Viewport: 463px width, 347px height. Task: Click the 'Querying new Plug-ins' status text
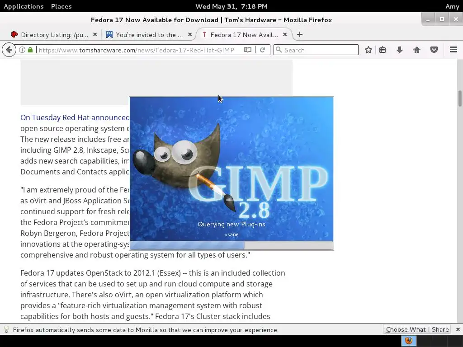[x=231, y=224]
